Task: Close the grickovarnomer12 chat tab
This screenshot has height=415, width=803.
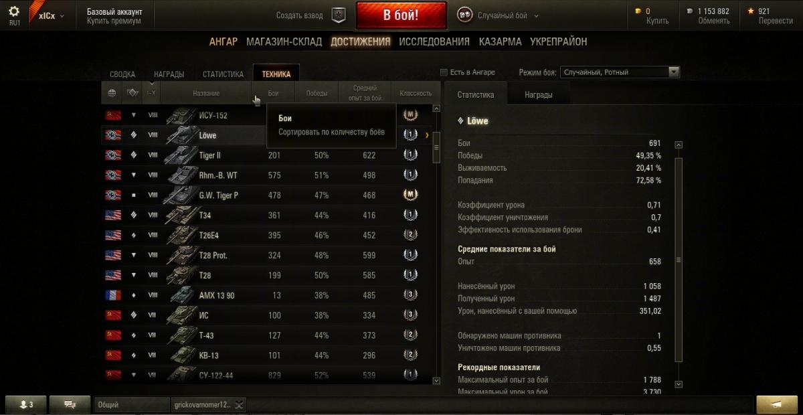Action: 240,404
